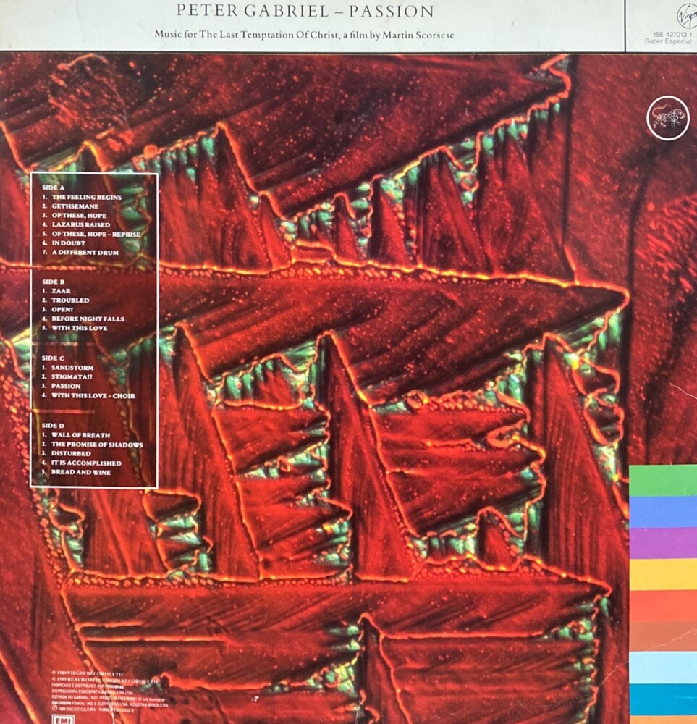
Task: Click the subtitle "Music for The Last Temptation Of Christ"
Action: [x=247, y=35]
